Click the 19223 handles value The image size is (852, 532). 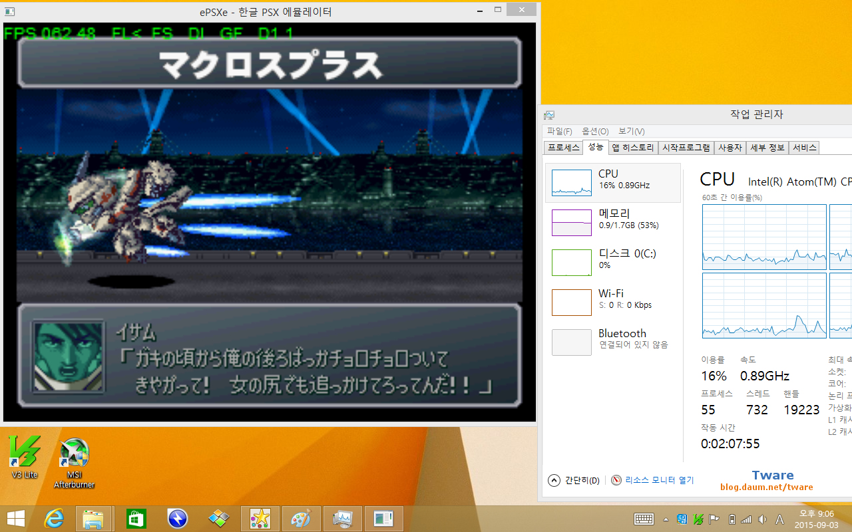(x=801, y=410)
